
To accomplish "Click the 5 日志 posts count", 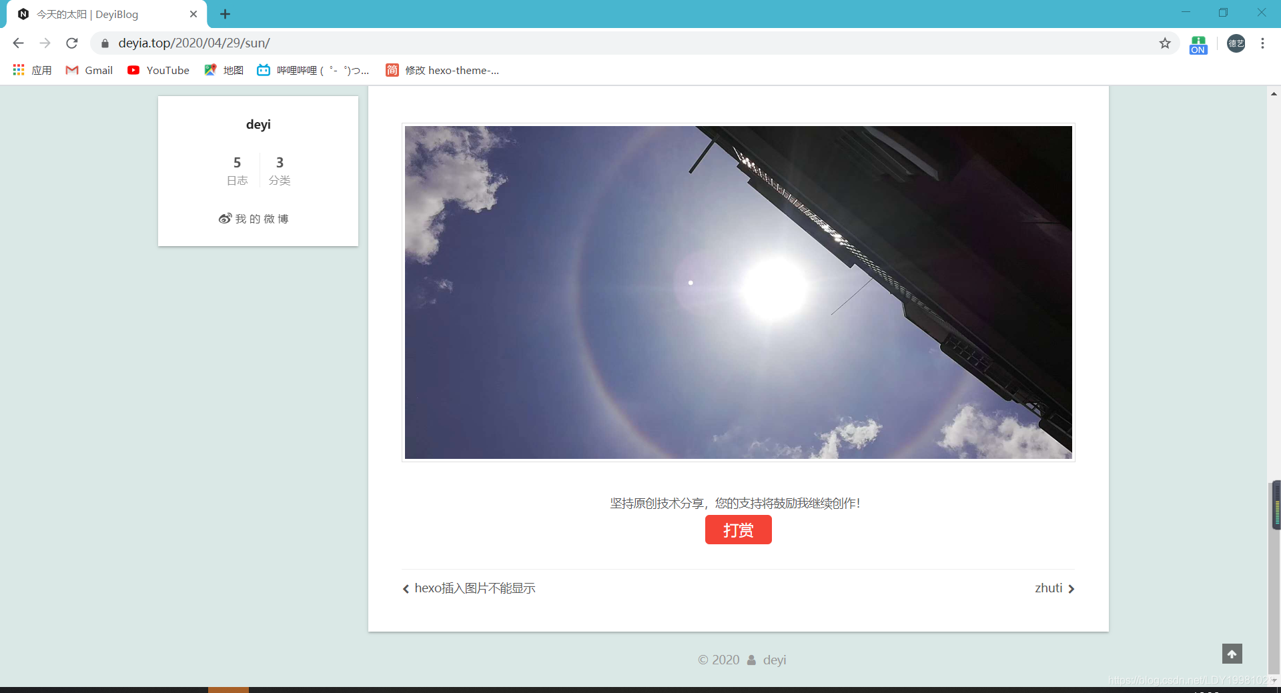I will click(237, 171).
